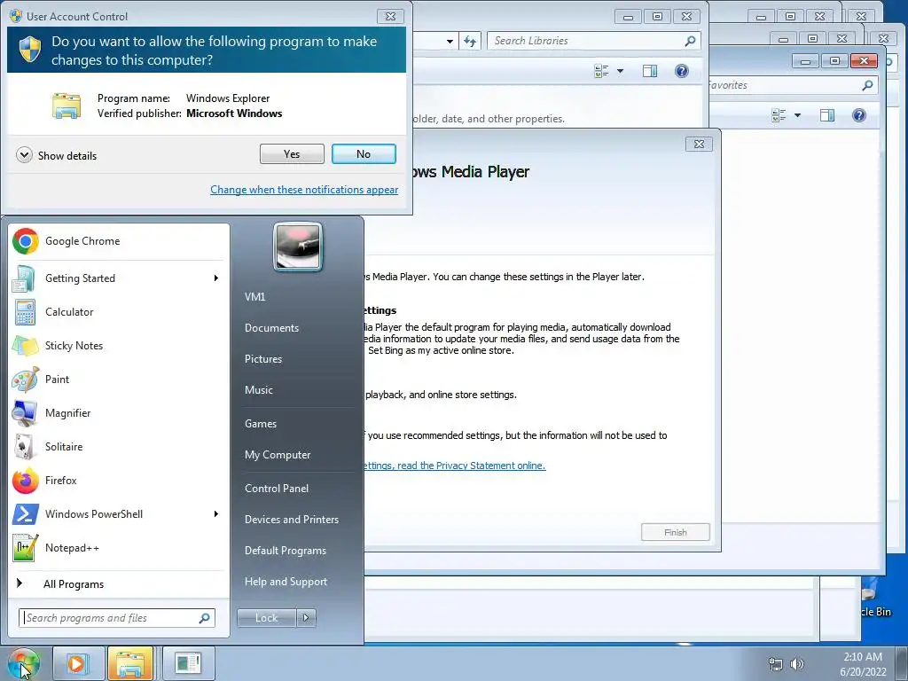Image resolution: width=908 pixels, height=681 pixels.
Task: Switch to Windows Explorer taskbar icon
Action: click(x=130, y=663)
